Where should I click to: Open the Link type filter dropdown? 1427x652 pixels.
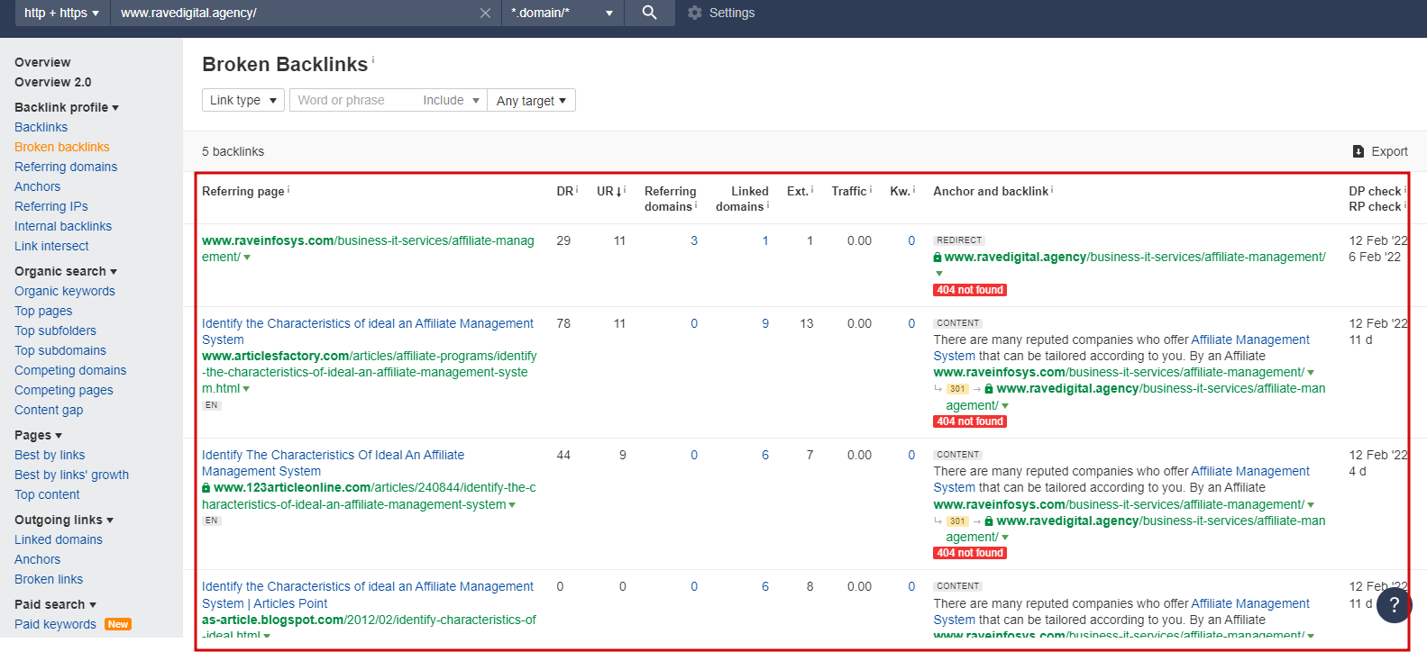[x=243, y=100]
